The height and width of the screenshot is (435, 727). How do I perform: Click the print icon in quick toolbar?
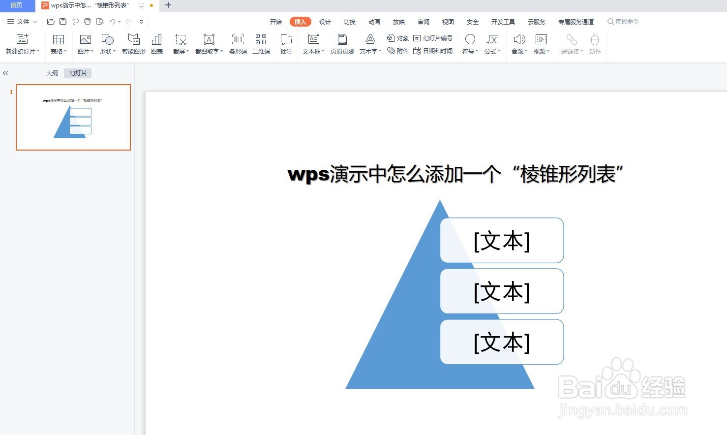tap(88, 22)
